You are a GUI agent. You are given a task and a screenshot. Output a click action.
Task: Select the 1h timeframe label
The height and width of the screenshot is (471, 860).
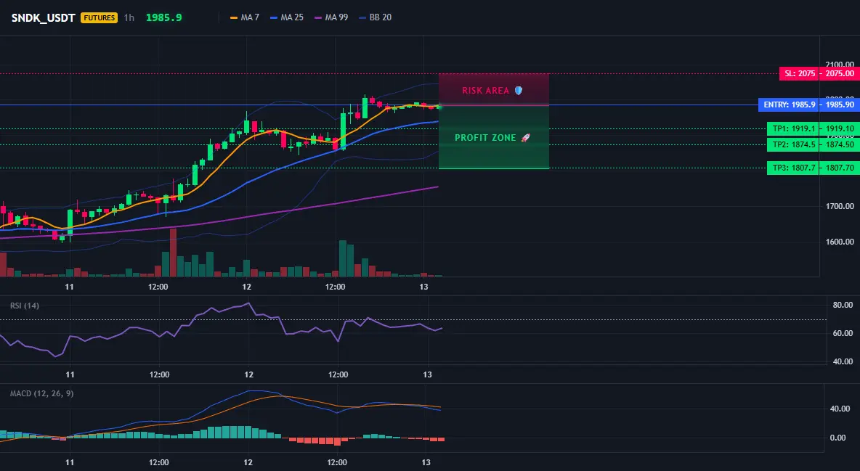[129, 17]
